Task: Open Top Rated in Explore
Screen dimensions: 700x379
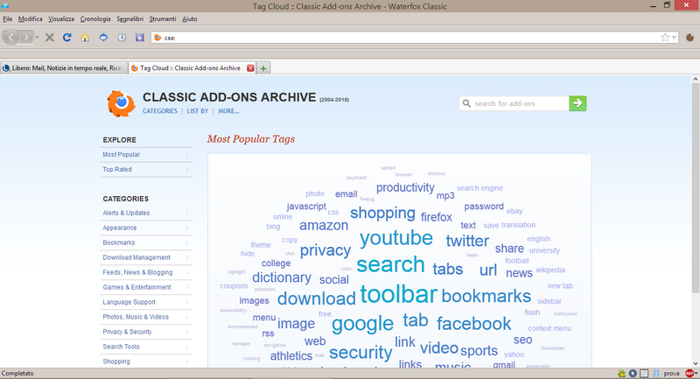Action: tap(145, 169)
